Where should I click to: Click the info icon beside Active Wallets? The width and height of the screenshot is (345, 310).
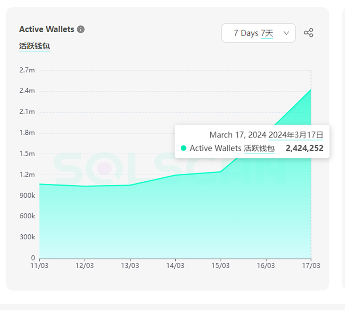81,29
